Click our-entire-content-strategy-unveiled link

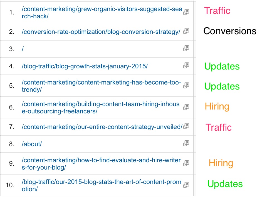coord(102,127)
